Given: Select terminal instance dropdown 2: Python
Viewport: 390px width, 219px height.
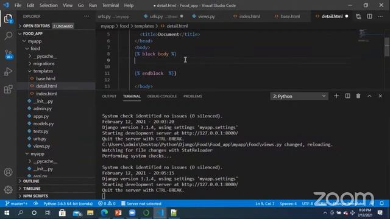Looking at the screenshot, I should (299, 96).
